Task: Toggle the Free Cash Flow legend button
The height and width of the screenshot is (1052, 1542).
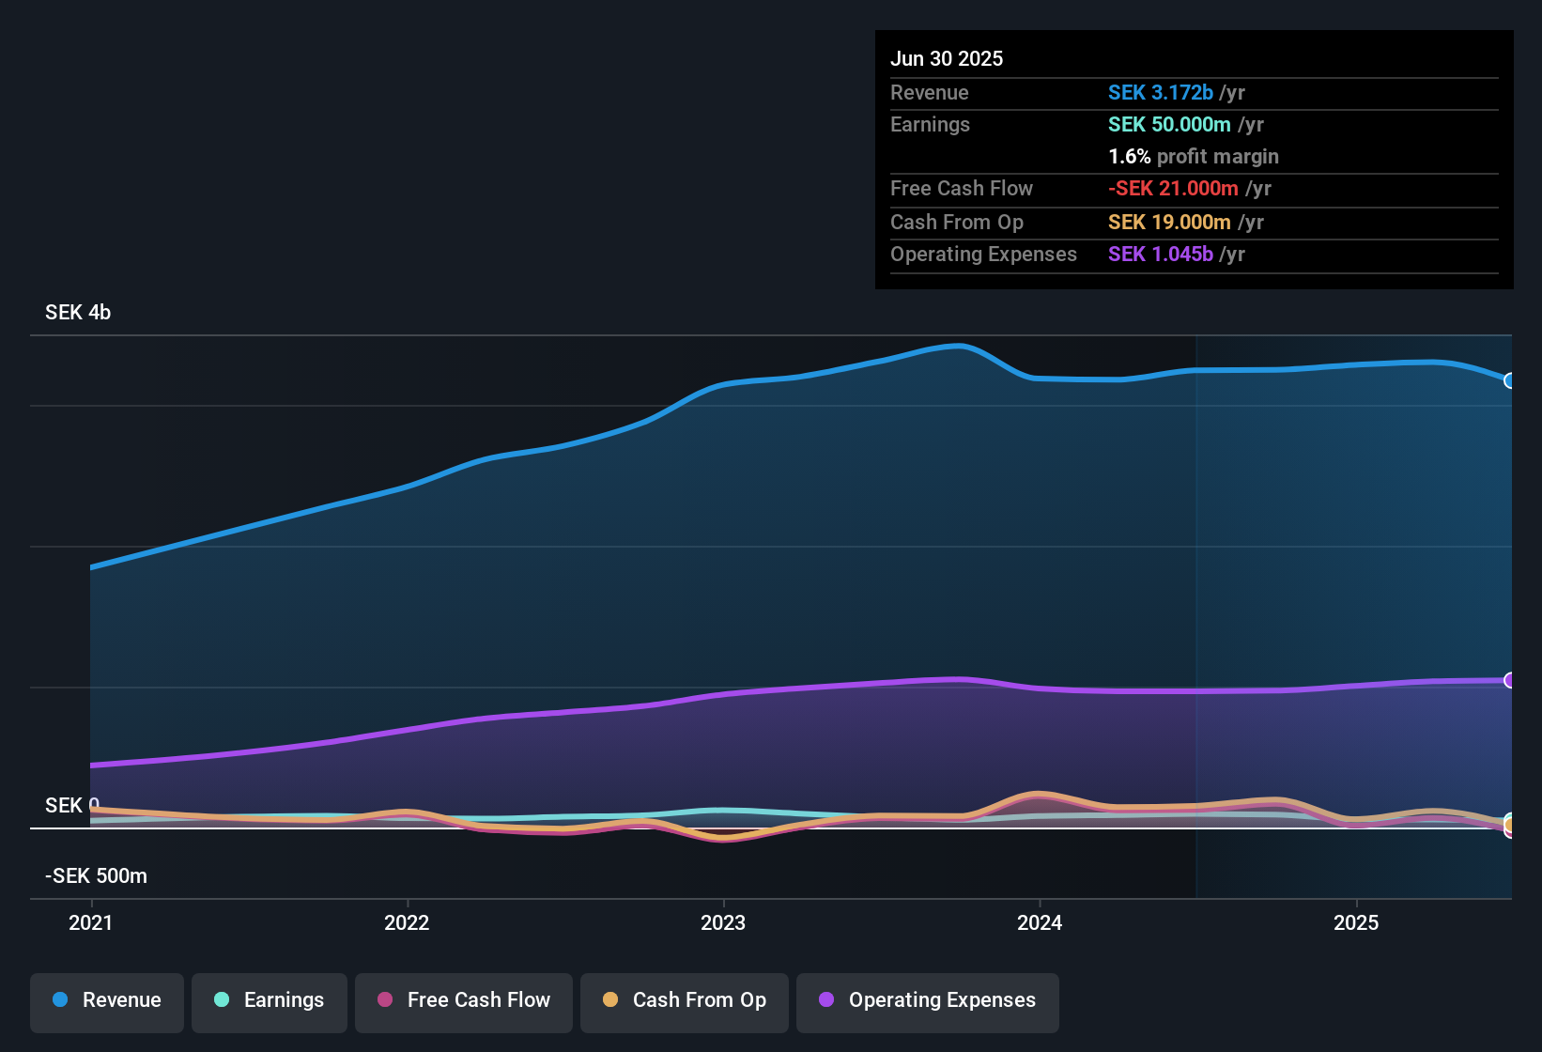Action: 464,1002
